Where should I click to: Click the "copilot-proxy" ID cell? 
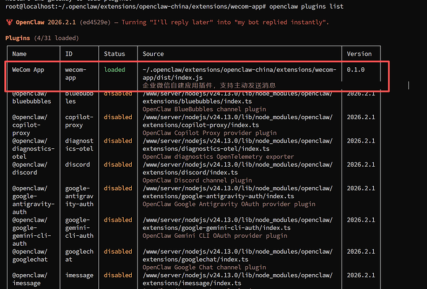[x=79, y=121]
